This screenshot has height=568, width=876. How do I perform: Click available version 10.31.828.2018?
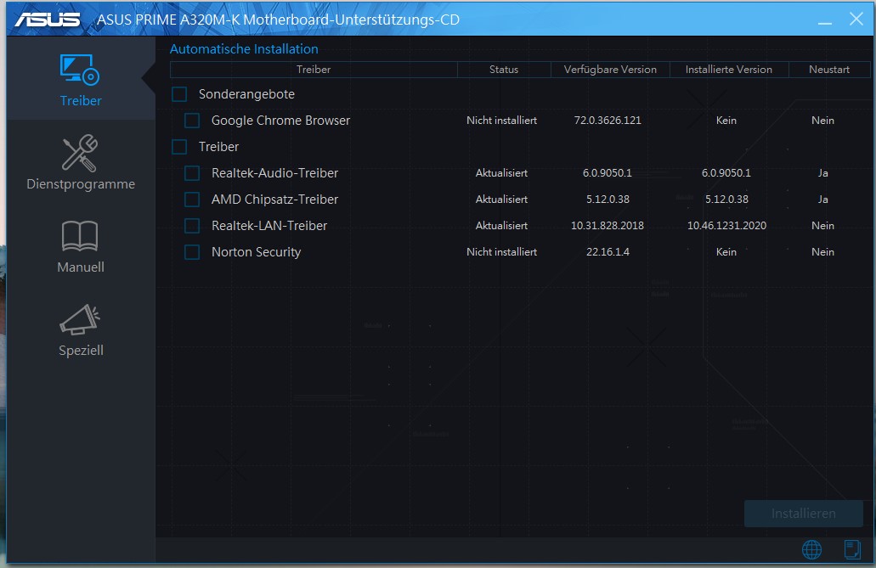[608, 225]
